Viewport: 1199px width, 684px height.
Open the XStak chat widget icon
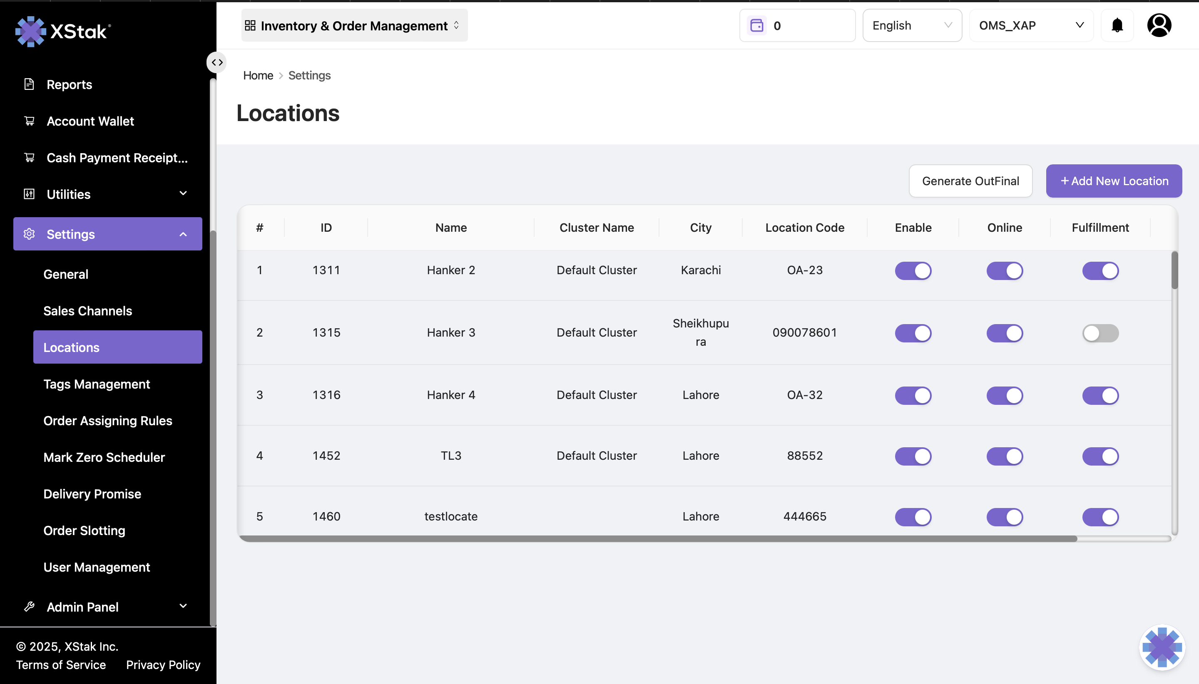click(x=1162, y=647)
